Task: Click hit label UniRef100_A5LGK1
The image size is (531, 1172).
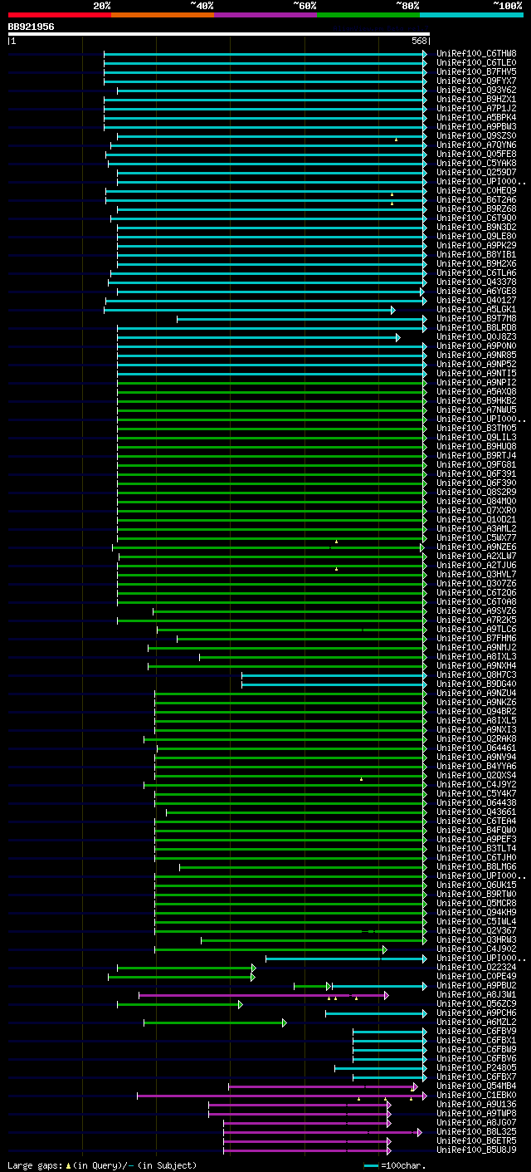Action: [476, 309]
